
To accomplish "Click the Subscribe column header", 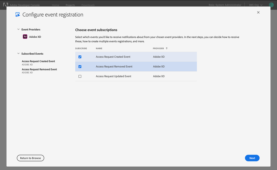I will coord(81,48).
